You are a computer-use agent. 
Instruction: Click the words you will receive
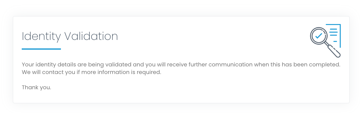pos(166,64)
